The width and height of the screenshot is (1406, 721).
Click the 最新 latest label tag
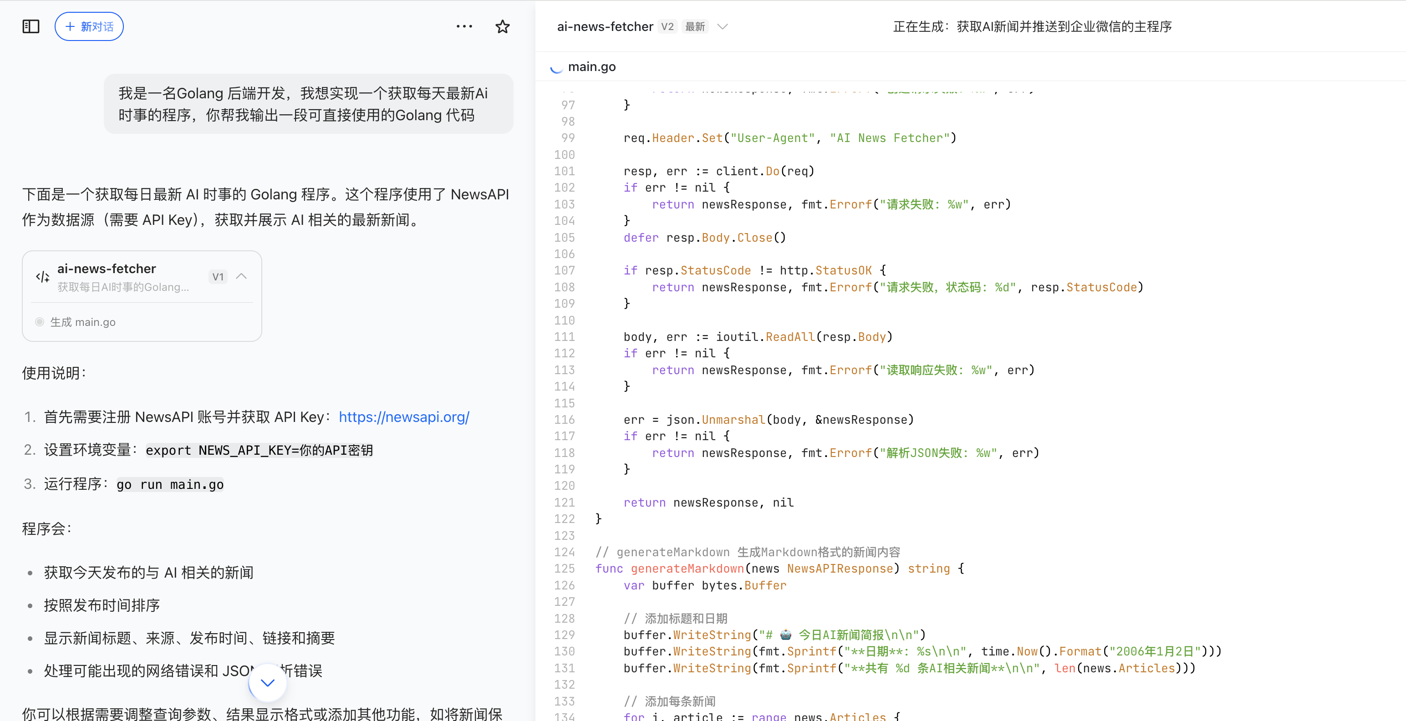coord(695,26)
